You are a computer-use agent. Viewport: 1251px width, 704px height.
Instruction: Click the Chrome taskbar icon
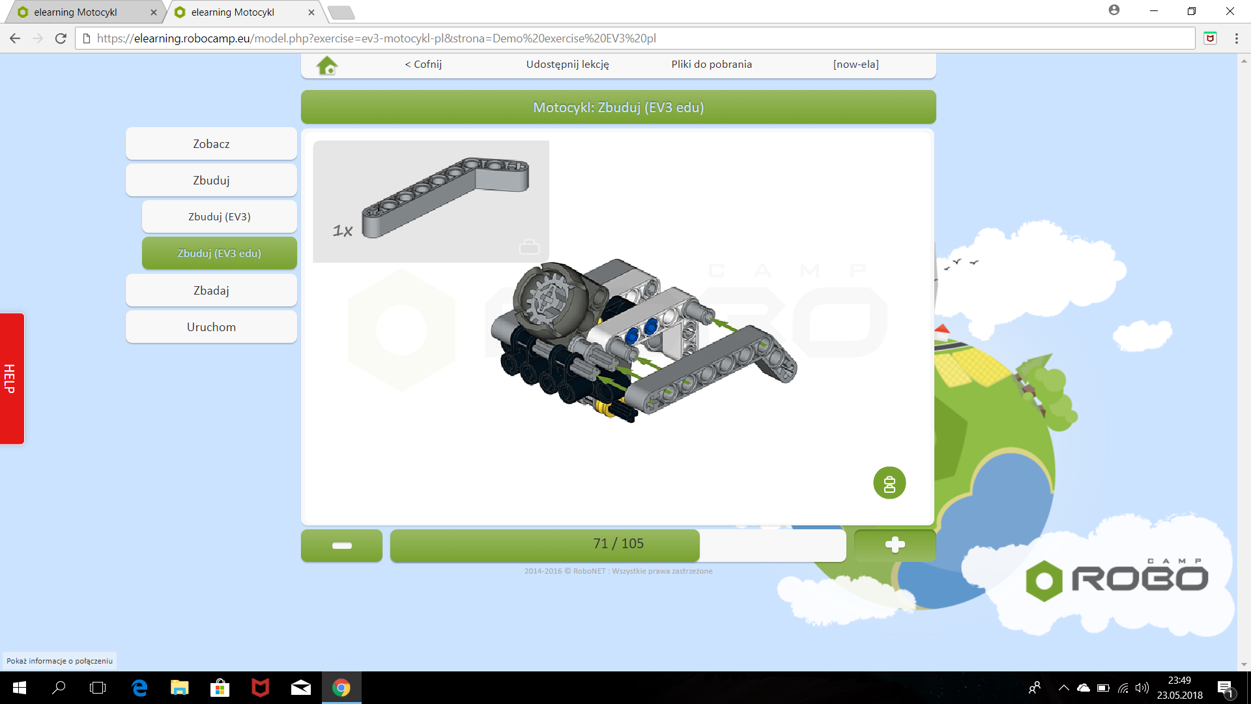click(341, 688)
